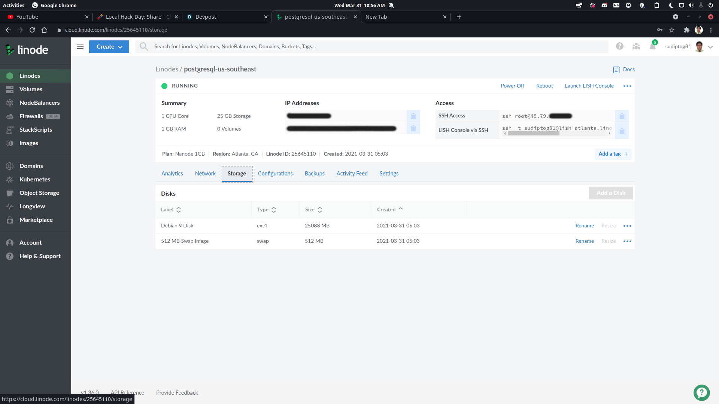The width and height of the screenshot is (719, 404).
Task: Open Kubernetes in the sidebar
Action: click(x=35, y=180)
